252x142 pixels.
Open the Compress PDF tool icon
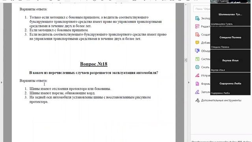click(x=197, y=67)
